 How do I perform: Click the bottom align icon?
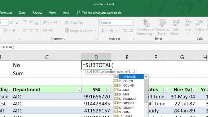[x=37, y=23]
